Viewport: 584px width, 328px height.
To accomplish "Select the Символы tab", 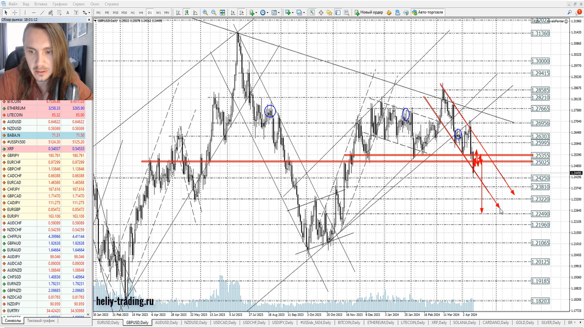I will (x=13, y=321).
